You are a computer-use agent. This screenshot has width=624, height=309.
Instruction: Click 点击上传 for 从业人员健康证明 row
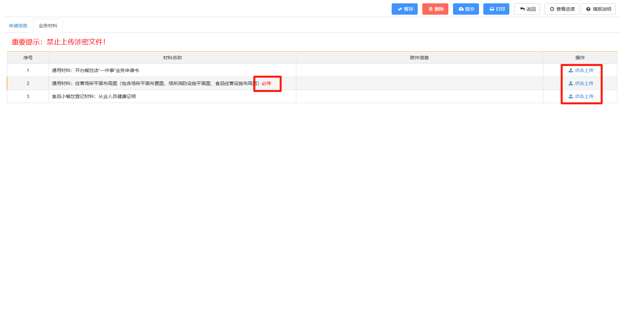(x=581, y=96)
